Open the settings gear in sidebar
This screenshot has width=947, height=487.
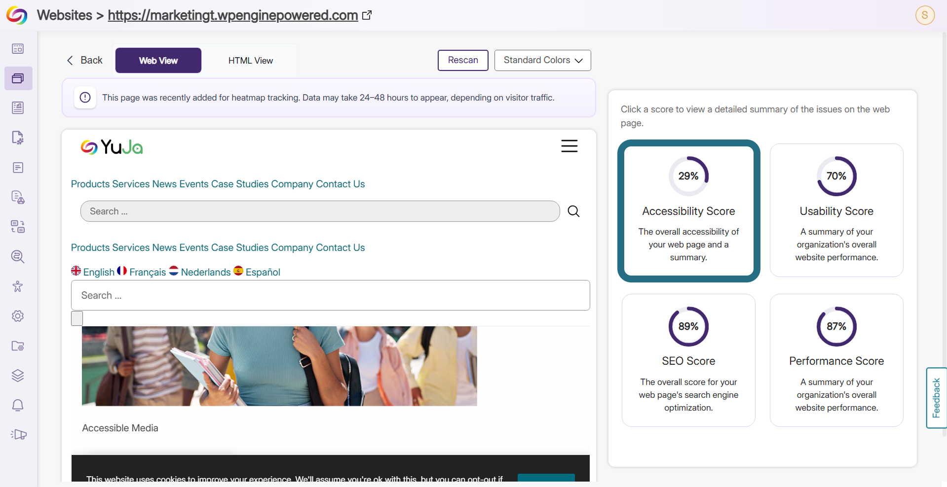(x=18, y=316)
